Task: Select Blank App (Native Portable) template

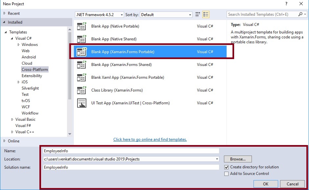Action: click(x=150, y=26)
